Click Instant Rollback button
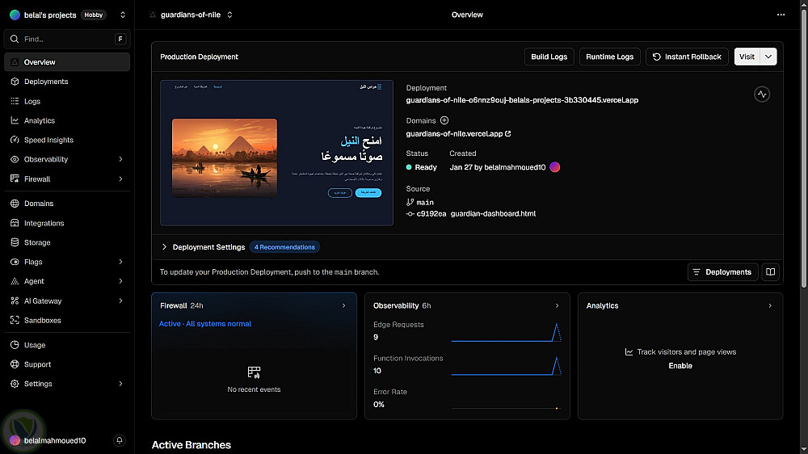 [687, 57]
